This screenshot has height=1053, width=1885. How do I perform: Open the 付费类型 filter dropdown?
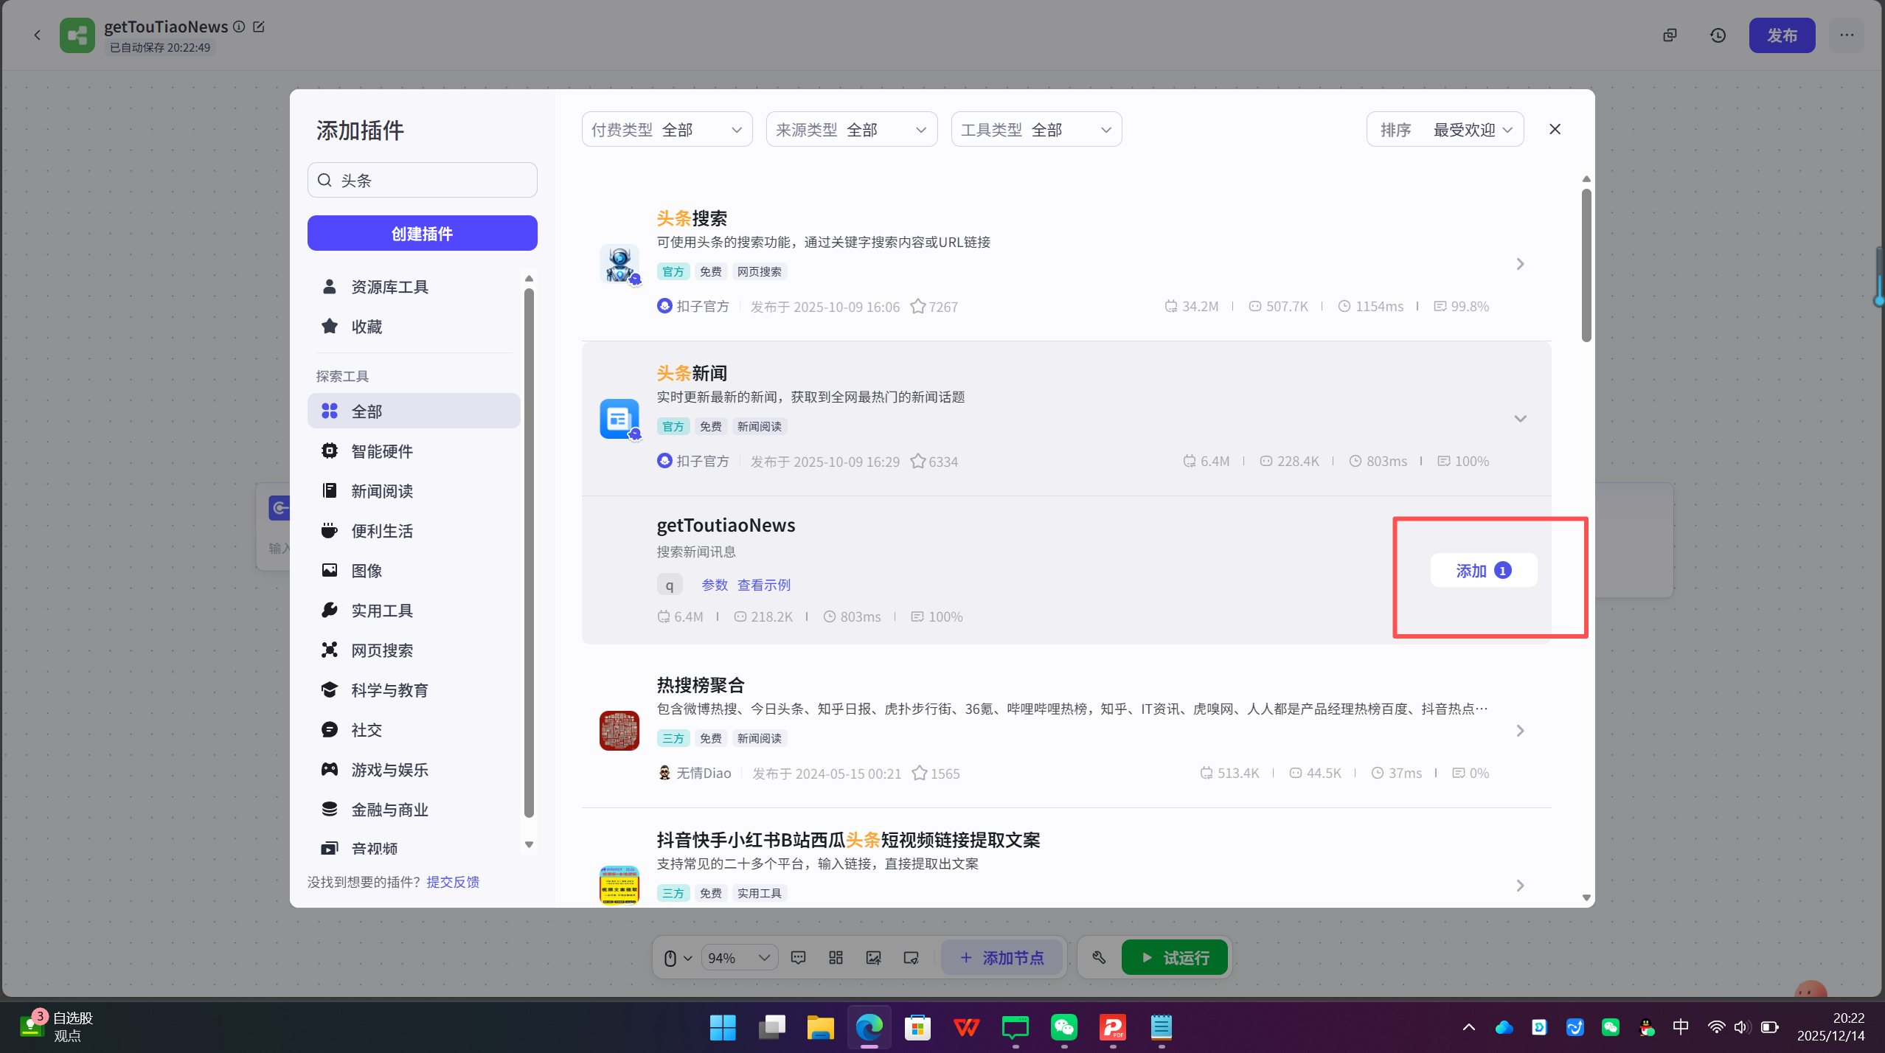coord(665,129)
